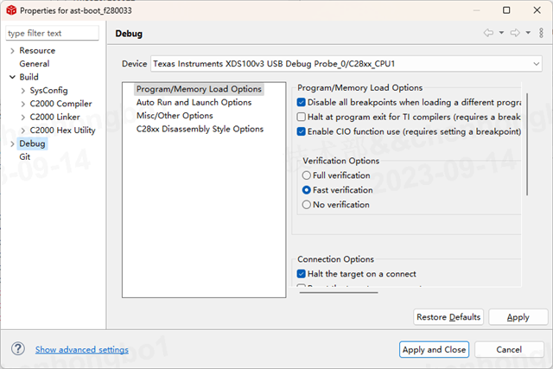Image resolution: width=553 pixels, height=369 pixels.
Task: Click the help question mark icon
Action: click(x=17, y=349)
